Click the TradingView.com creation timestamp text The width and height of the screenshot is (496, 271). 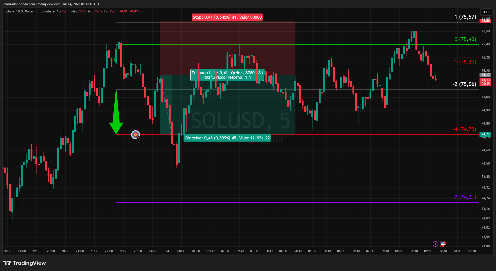(x=51, y=4)
